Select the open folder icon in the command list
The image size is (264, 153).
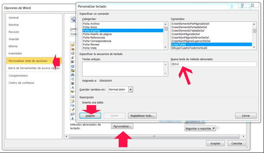pos(73,45)
